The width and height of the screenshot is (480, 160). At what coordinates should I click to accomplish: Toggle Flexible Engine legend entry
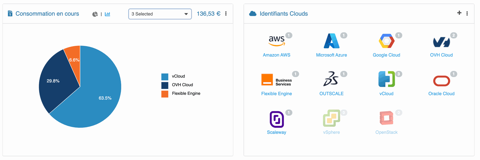[x=181, y=94]
